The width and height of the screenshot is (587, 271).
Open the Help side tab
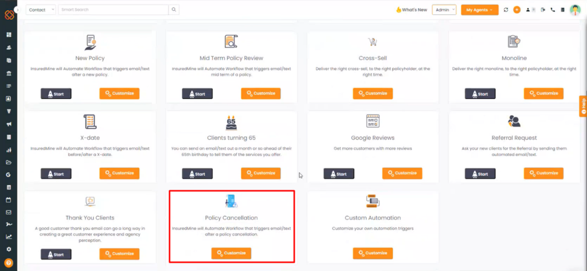tap(583, 107)
